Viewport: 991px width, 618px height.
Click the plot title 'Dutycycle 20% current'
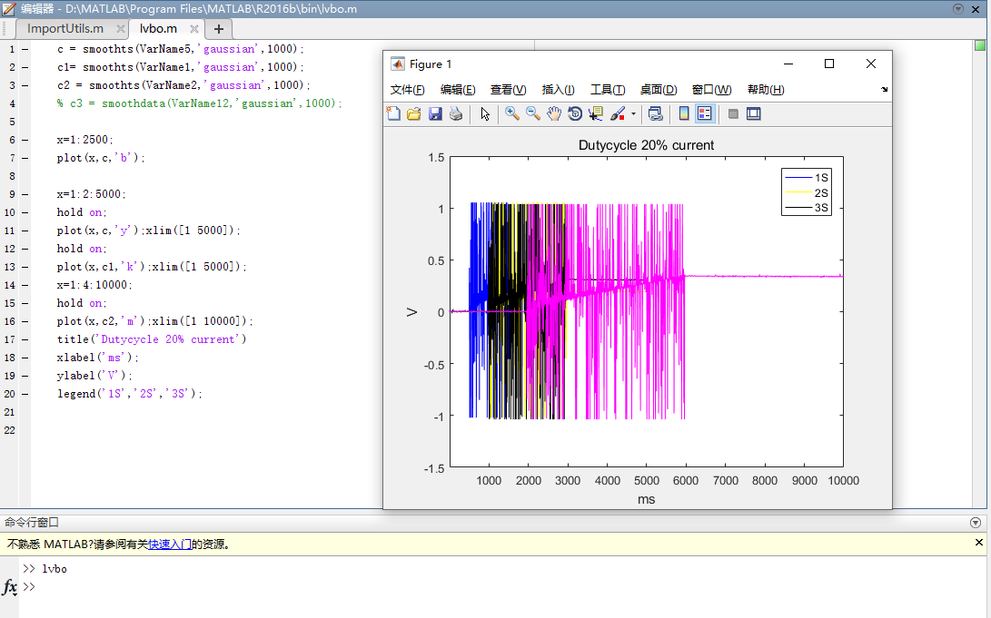click(646, 145)
